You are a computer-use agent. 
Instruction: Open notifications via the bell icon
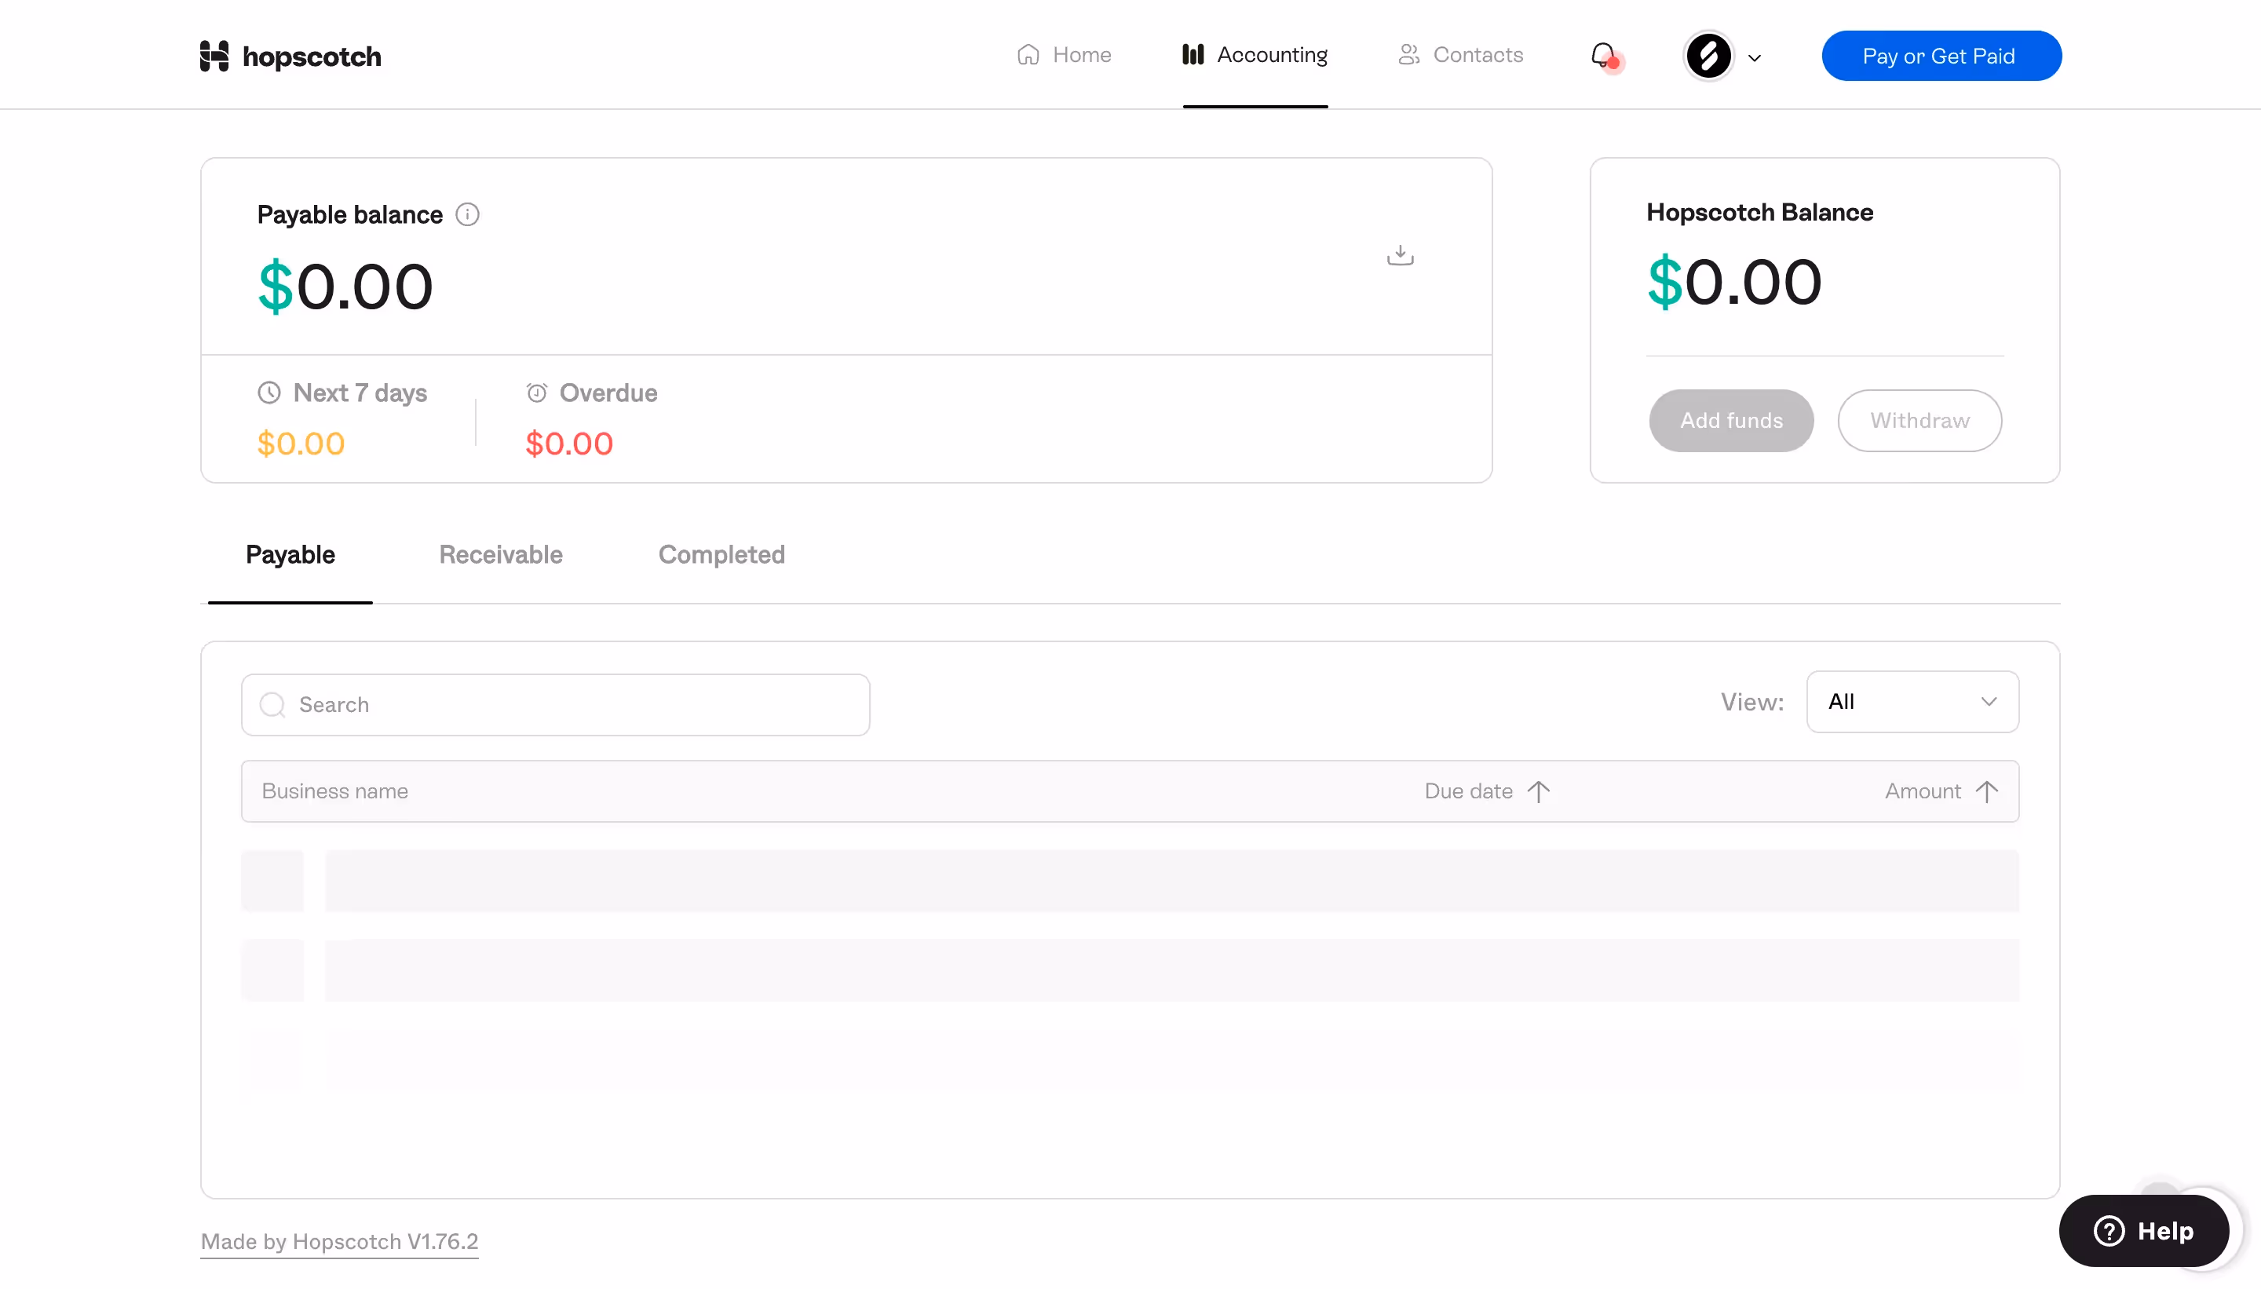click(x=1604, y=55)
